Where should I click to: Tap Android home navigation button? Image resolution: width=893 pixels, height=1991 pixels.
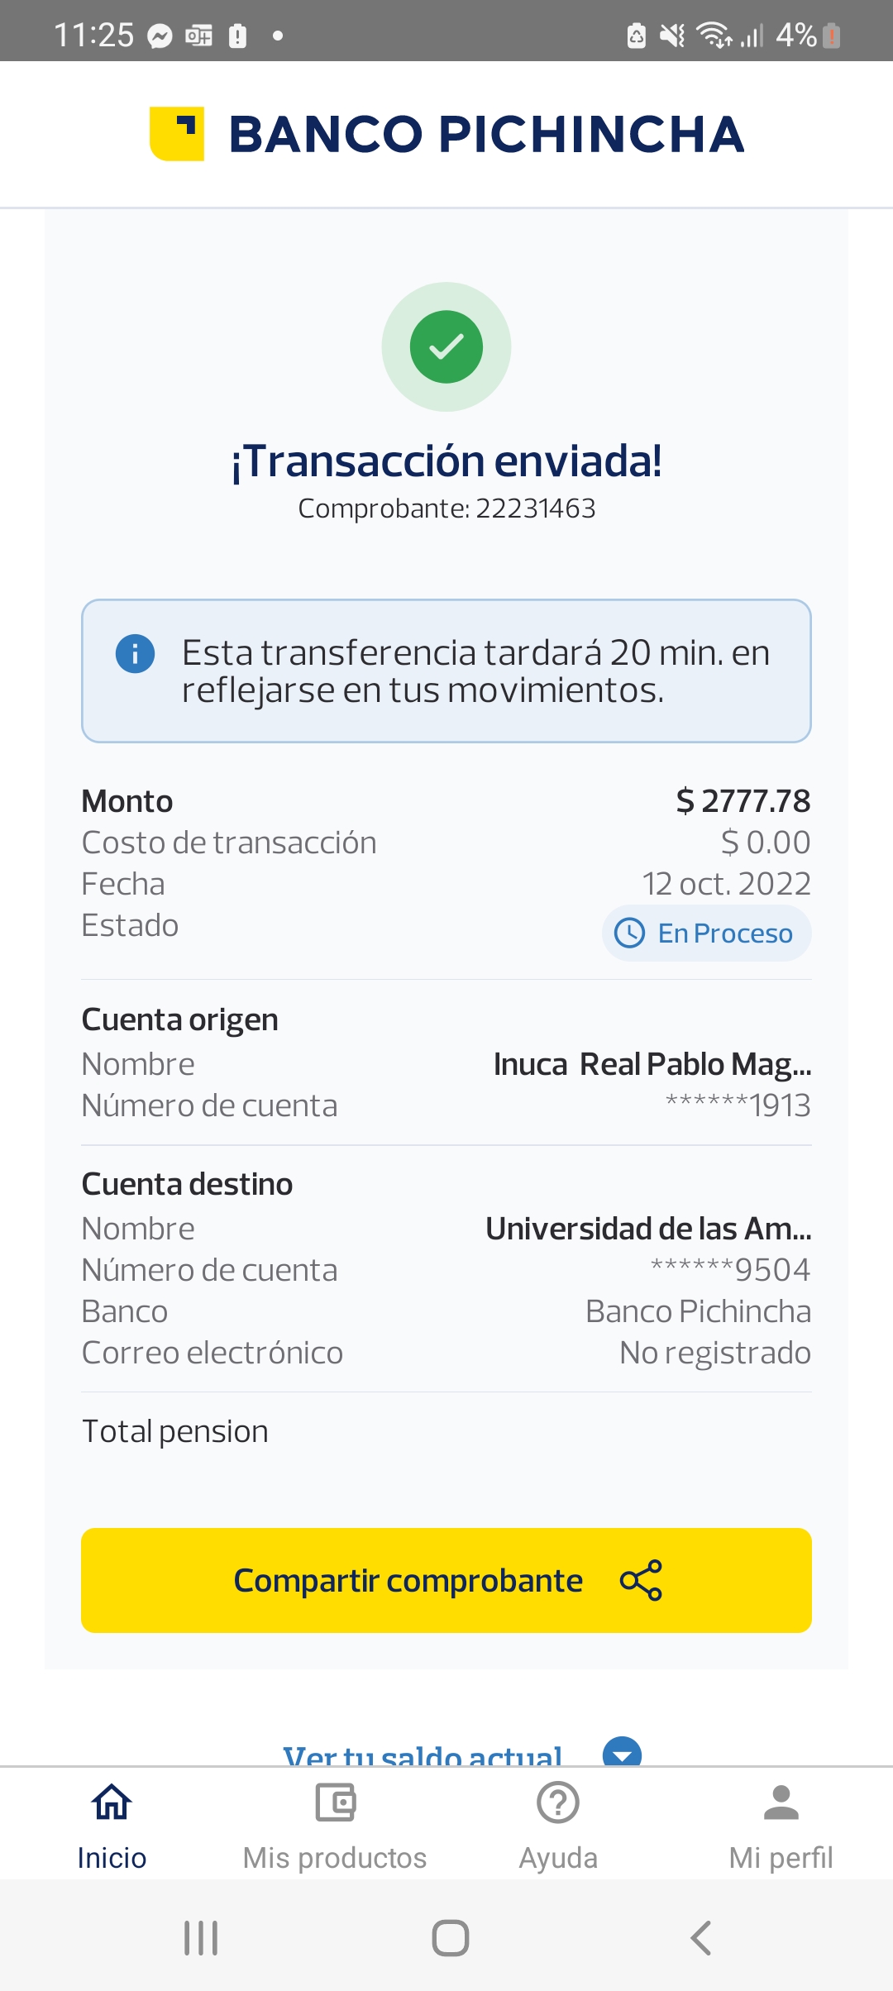[x=451, y=1937]
